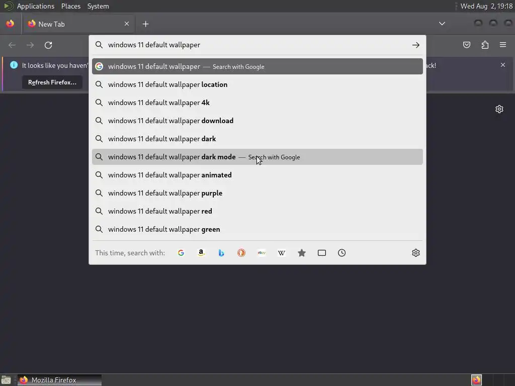Search with Google one-off engine icon
Image resolution: width=515 pixels, height=386 pixels.
click(181, 253)
